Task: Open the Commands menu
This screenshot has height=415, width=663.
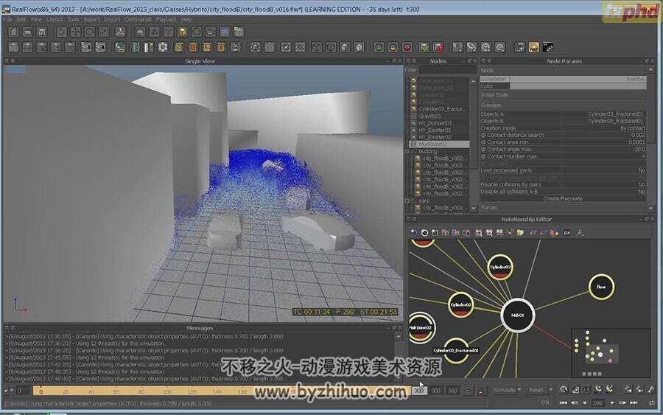Action: point(138,19)
